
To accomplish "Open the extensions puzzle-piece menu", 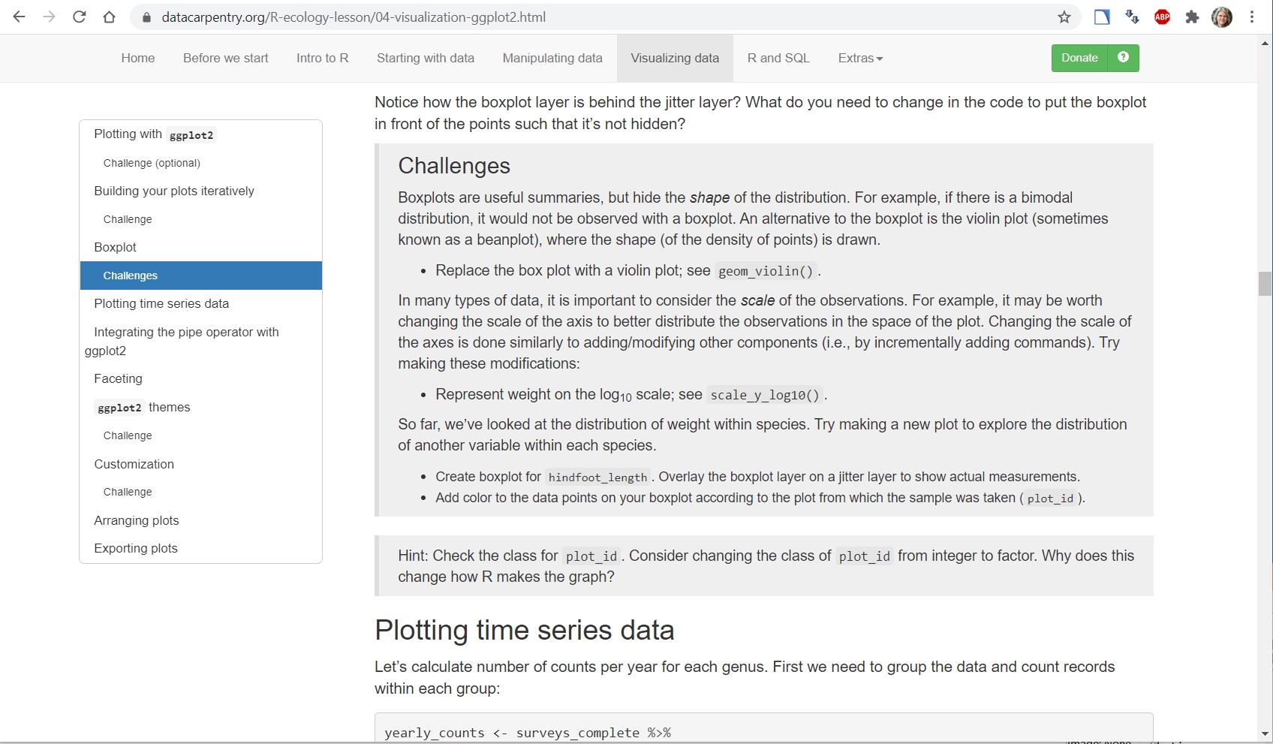I will (1192, 17).
